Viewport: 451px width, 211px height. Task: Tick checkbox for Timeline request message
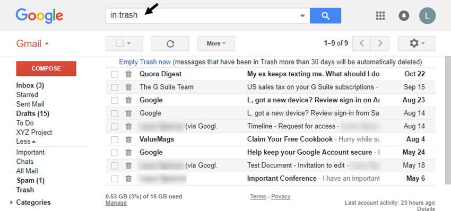115,127
